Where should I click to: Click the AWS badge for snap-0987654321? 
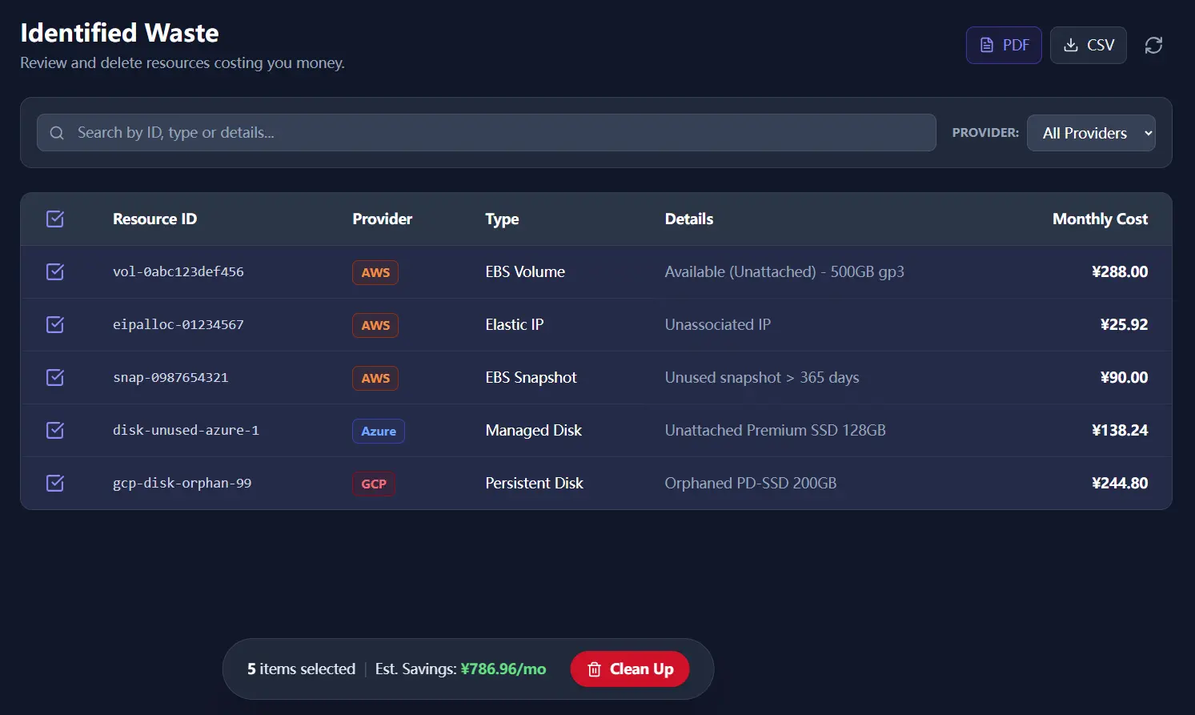pyautogui.click(x=375, y=378)
